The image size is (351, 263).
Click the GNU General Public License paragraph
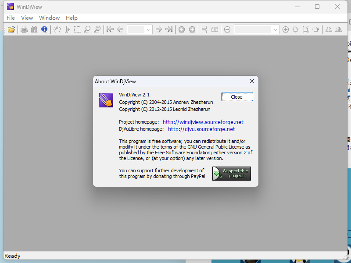[x=186, y=150]
